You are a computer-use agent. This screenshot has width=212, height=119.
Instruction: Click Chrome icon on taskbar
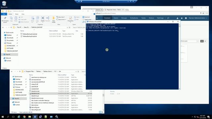coord(24,117)
